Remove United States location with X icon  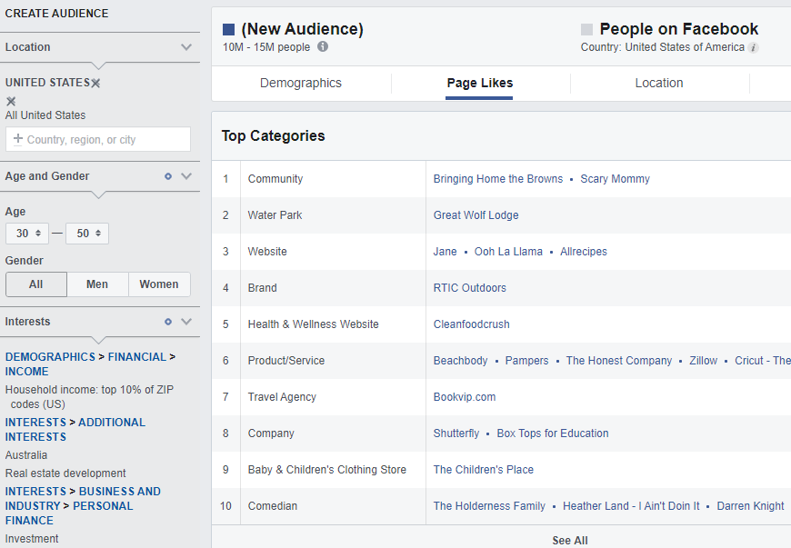point(95,83)
